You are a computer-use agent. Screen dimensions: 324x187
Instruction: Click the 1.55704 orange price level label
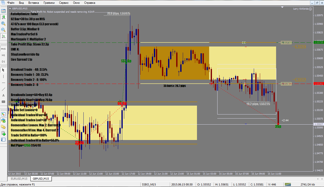[x=300, y=47]
